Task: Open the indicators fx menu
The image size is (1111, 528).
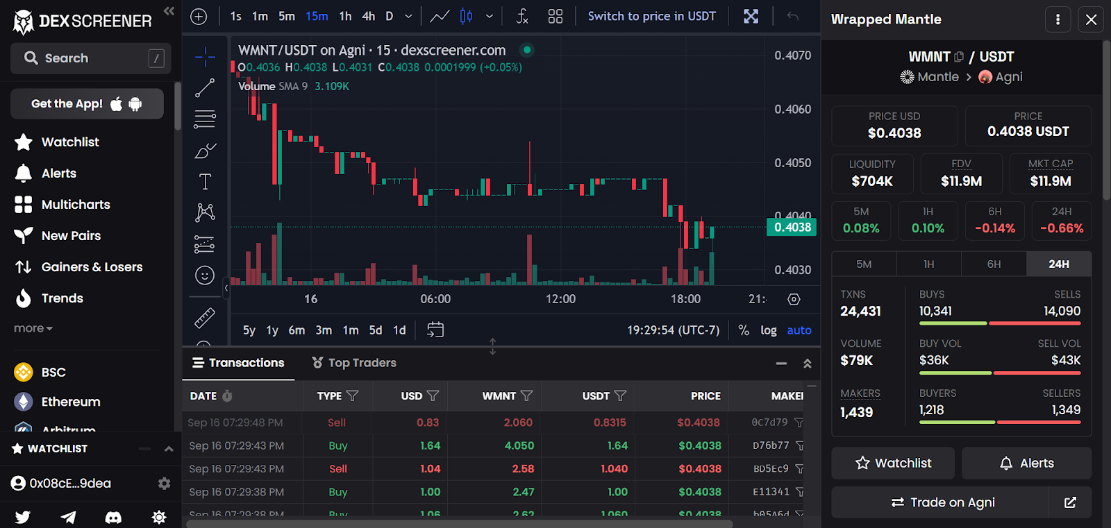Action: coord(522,17)
